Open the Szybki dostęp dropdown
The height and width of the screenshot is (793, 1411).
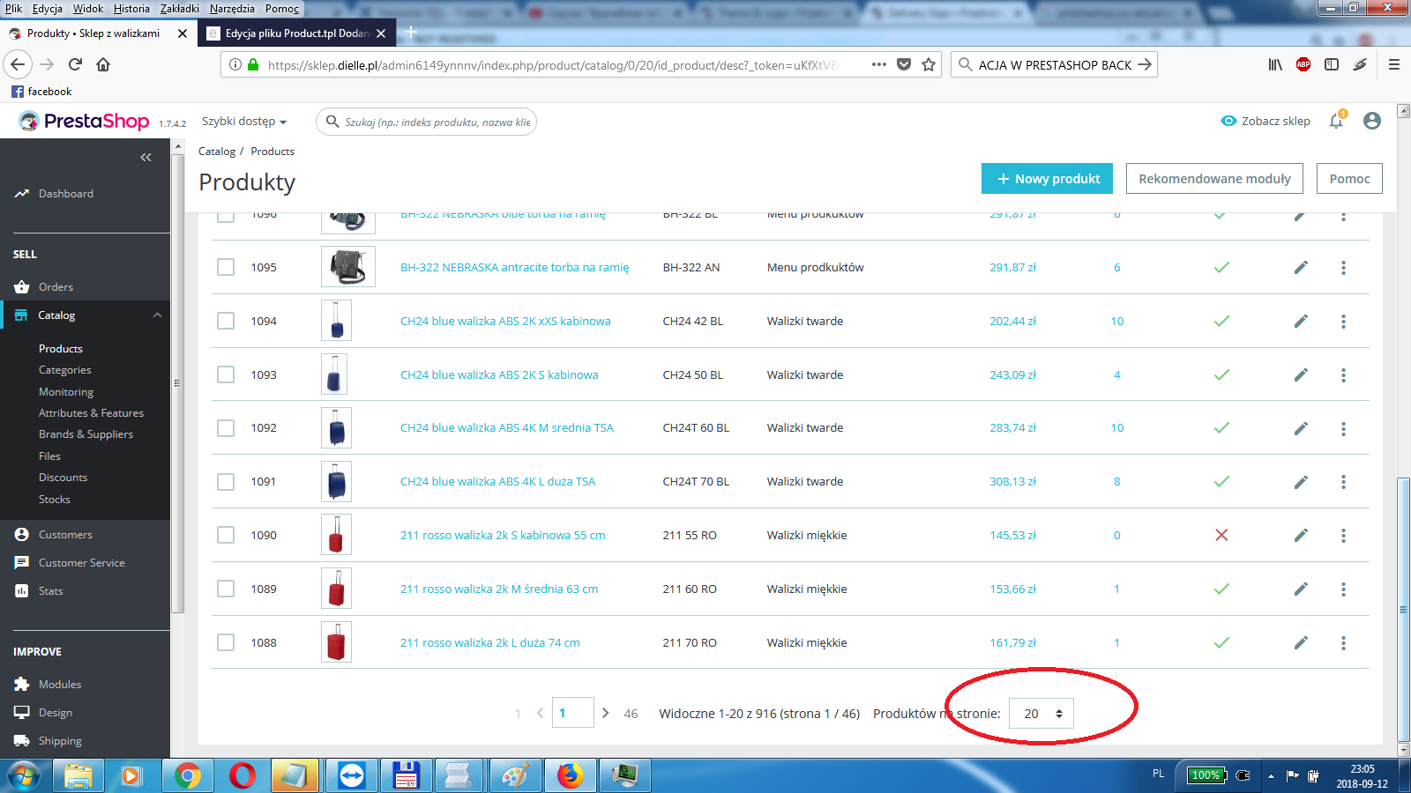pyautogui.click(x=244, y=122)
